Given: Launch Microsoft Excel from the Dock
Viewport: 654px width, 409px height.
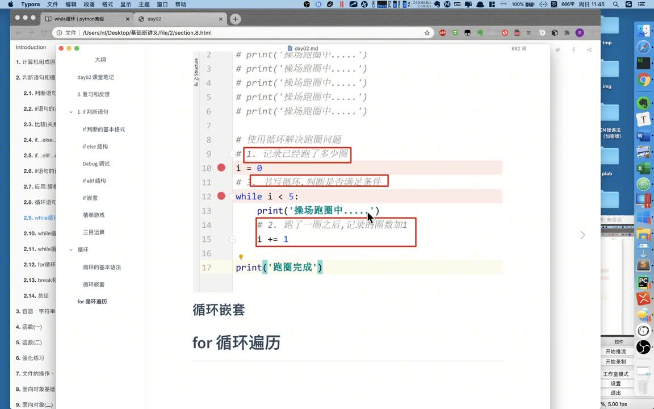Looking at the screenshot, I should point(644,168).
